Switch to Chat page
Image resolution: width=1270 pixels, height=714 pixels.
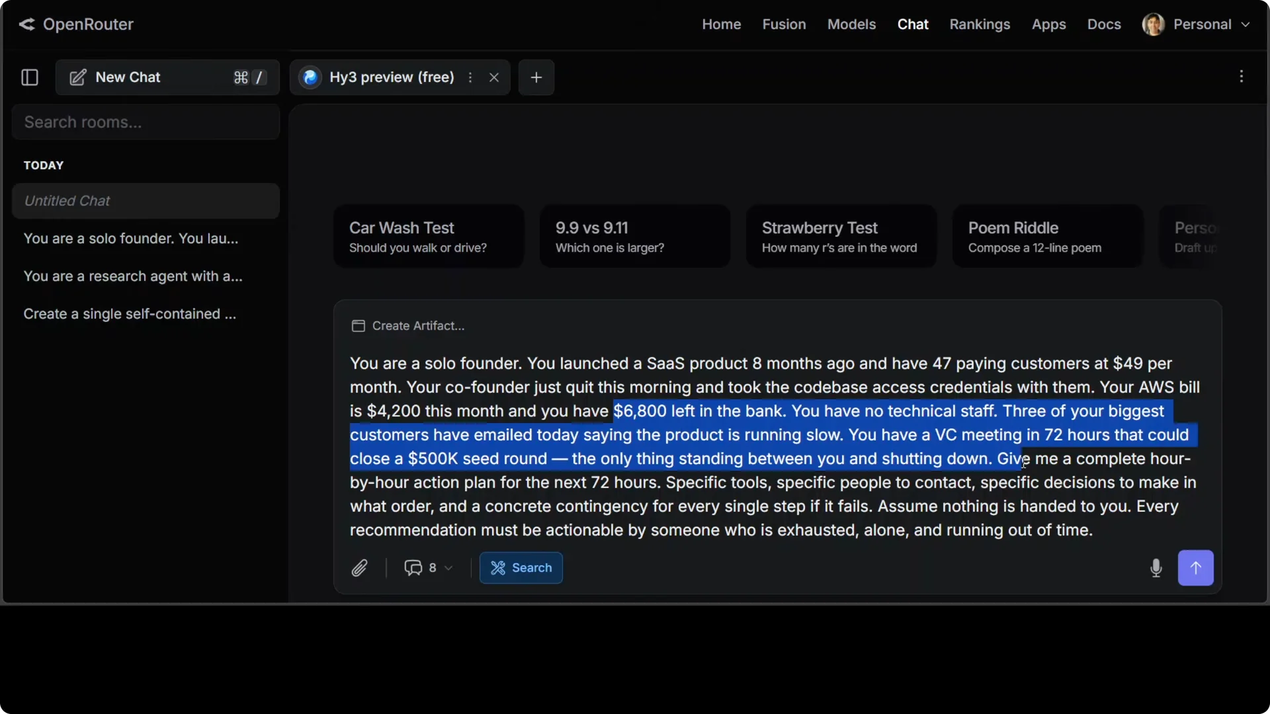point(913,24)
